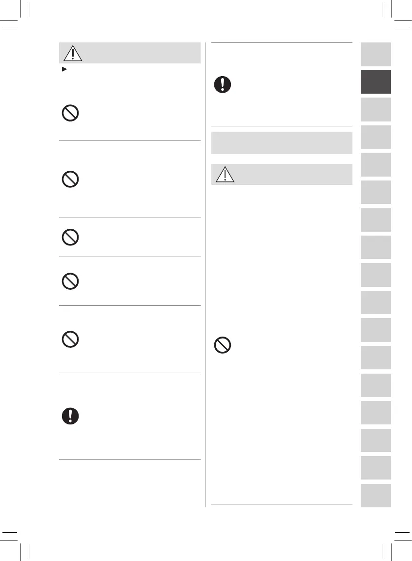Click the blank gray header bar without an icon

pyautogui.click(x=282, y=143)
